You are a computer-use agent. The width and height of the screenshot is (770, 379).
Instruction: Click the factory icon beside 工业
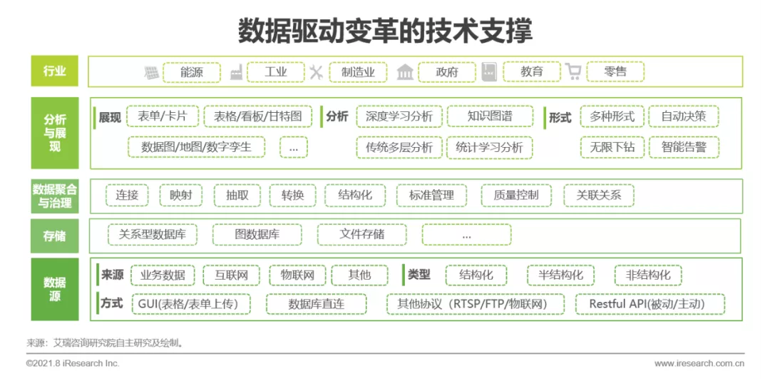pos(236,74)
